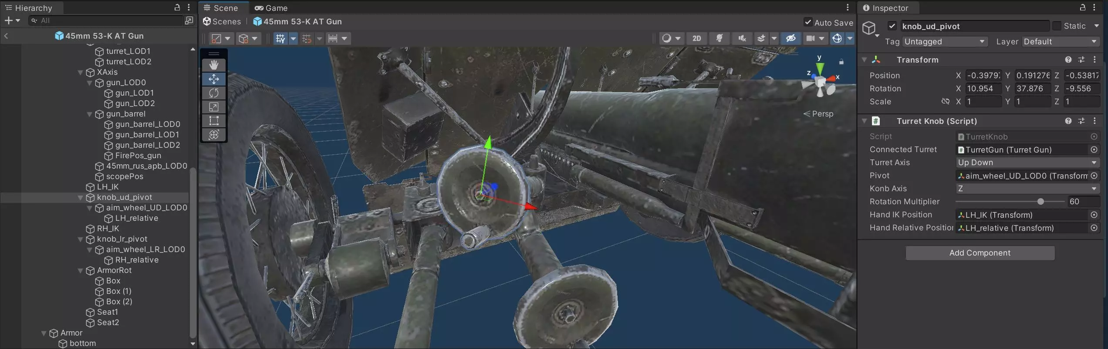Click the Scene effects (skybox/fog) icon
The height and width of the screenshot is (349, 1108).
point(761,39)
